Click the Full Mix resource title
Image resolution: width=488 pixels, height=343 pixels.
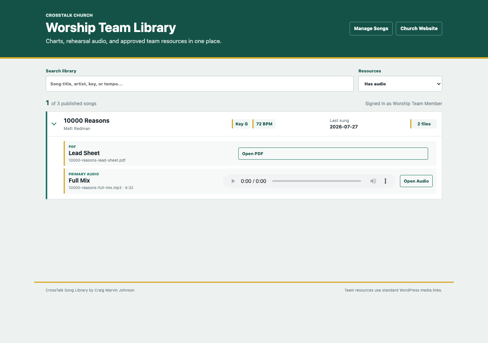coord(79,181)
